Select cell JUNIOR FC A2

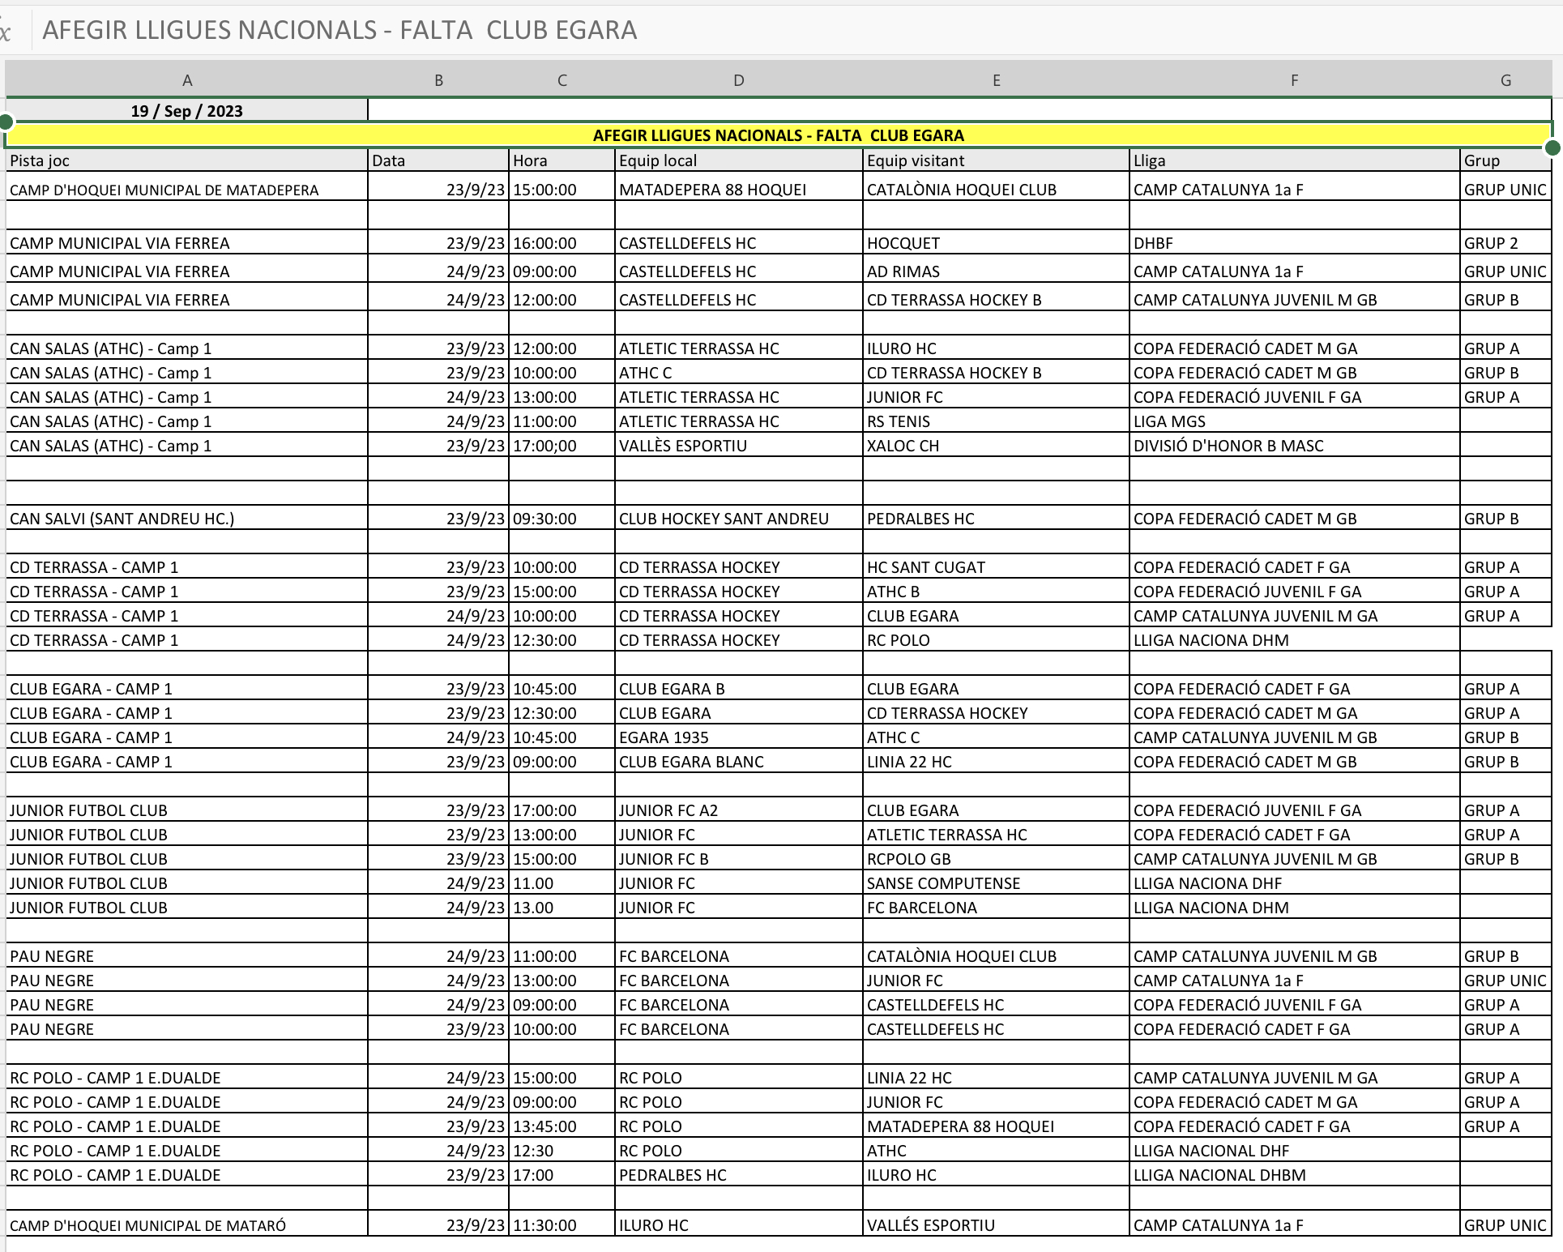pyautogui.click(x=739, y=810)
